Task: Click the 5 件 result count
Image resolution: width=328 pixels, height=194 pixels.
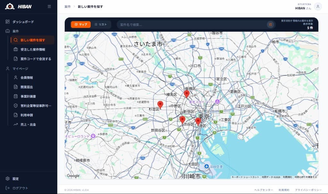Action: (310, 28)
